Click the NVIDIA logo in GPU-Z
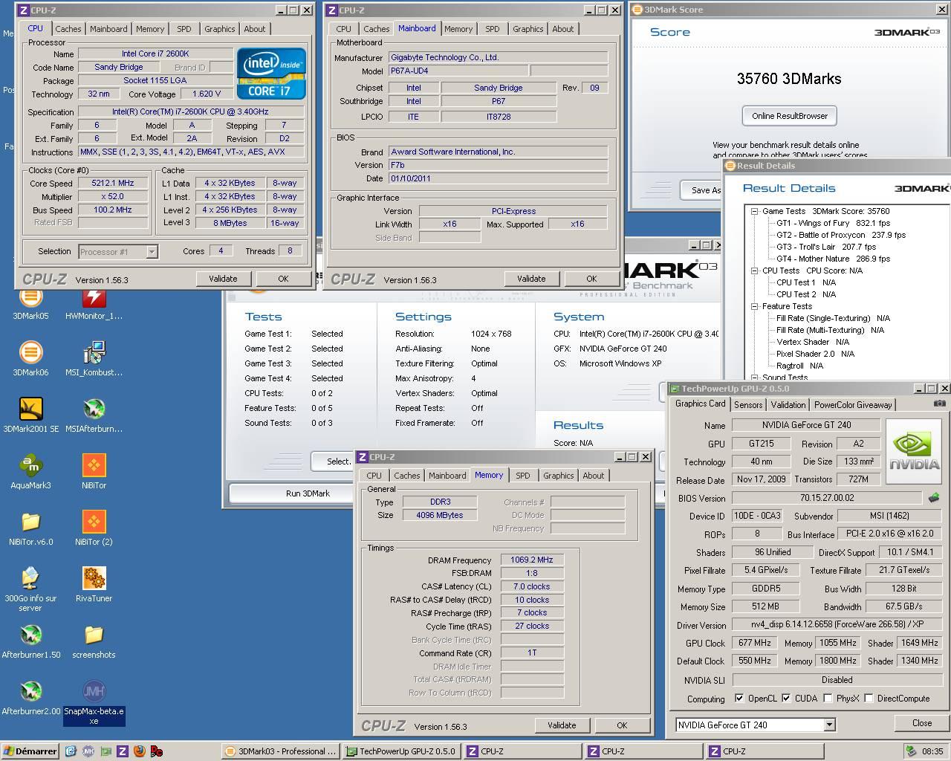The width and height of the screenshot is (951, 761). click(x=915, y=451)
